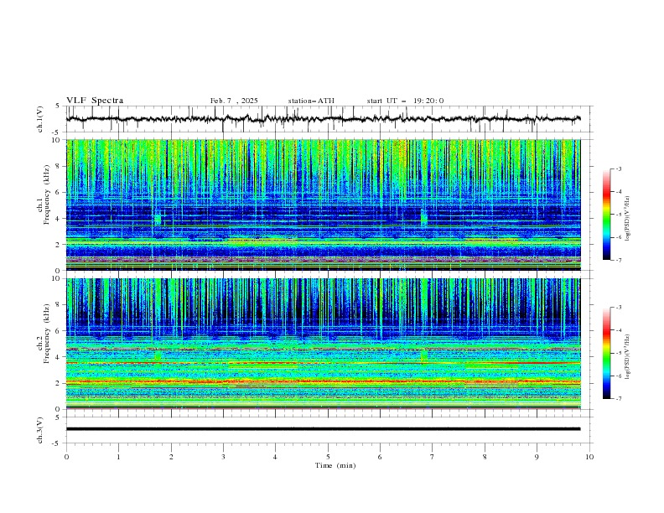Click the 2 kHz tick on ch.1 frequency axis
The image size is (664, 513).
(x=60, y=245)
